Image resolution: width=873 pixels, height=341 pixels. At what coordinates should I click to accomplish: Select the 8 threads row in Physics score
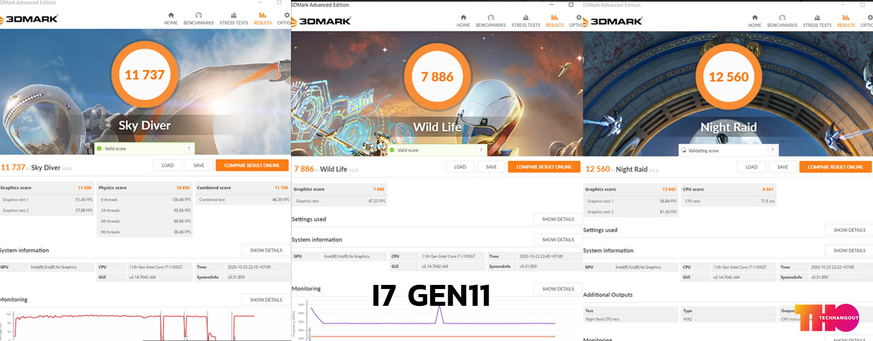coord(145,200)
